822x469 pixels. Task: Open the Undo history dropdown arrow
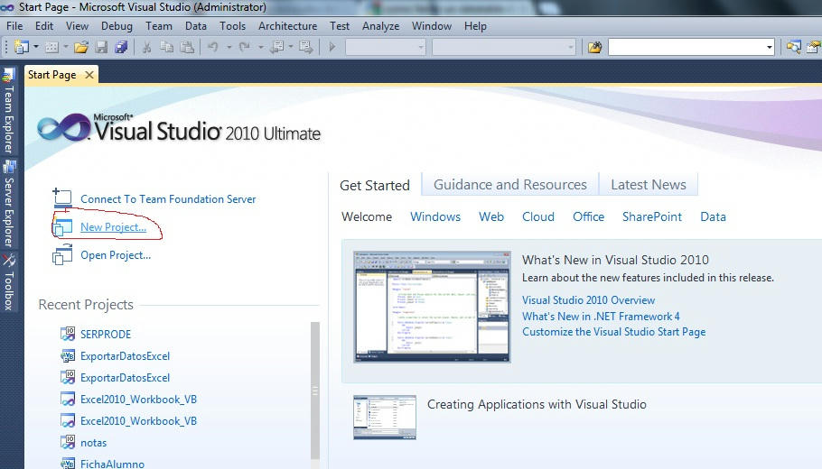click(x=229, y=47)
